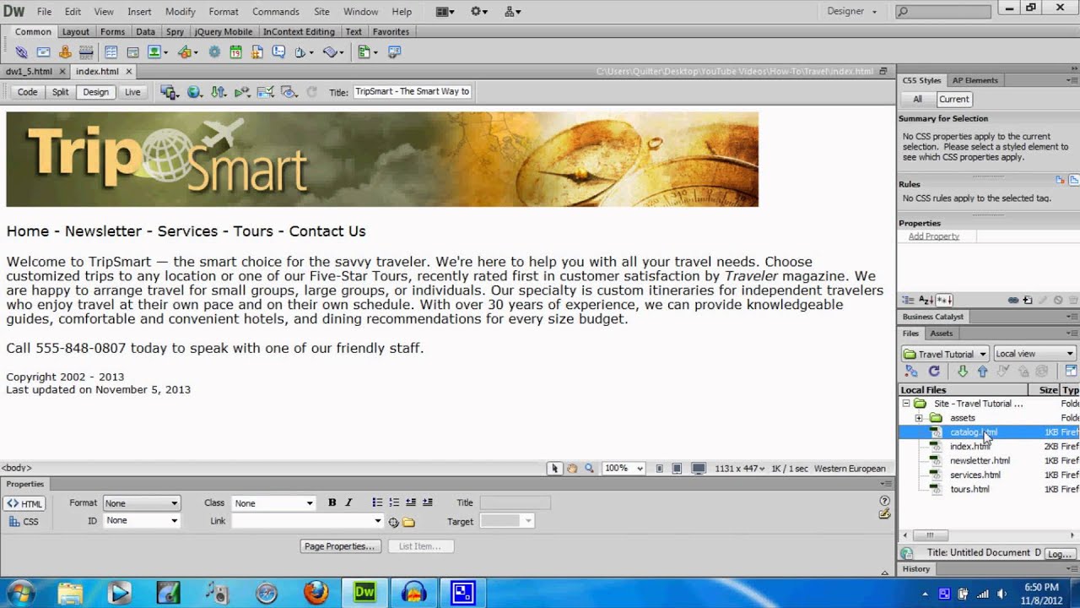The height and width of the screenshot is (608, 1080).
Task: Browse for link file folder icon
Action: point(408,522)
